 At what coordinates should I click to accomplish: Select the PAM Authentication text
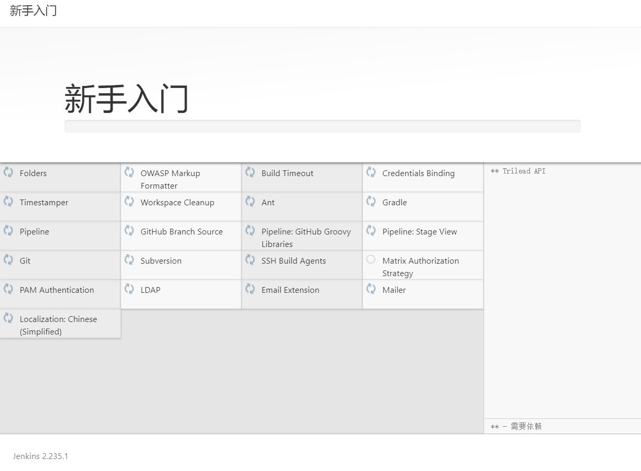(x=57, y=290)
